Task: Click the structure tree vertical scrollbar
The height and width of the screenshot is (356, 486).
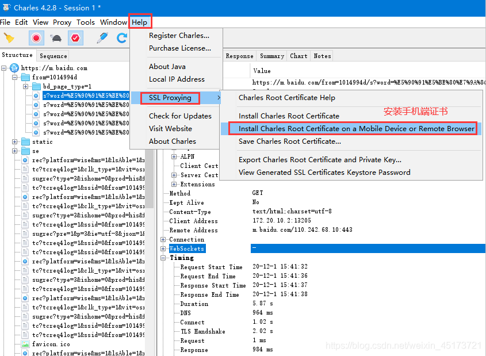Action: (150, 179)
